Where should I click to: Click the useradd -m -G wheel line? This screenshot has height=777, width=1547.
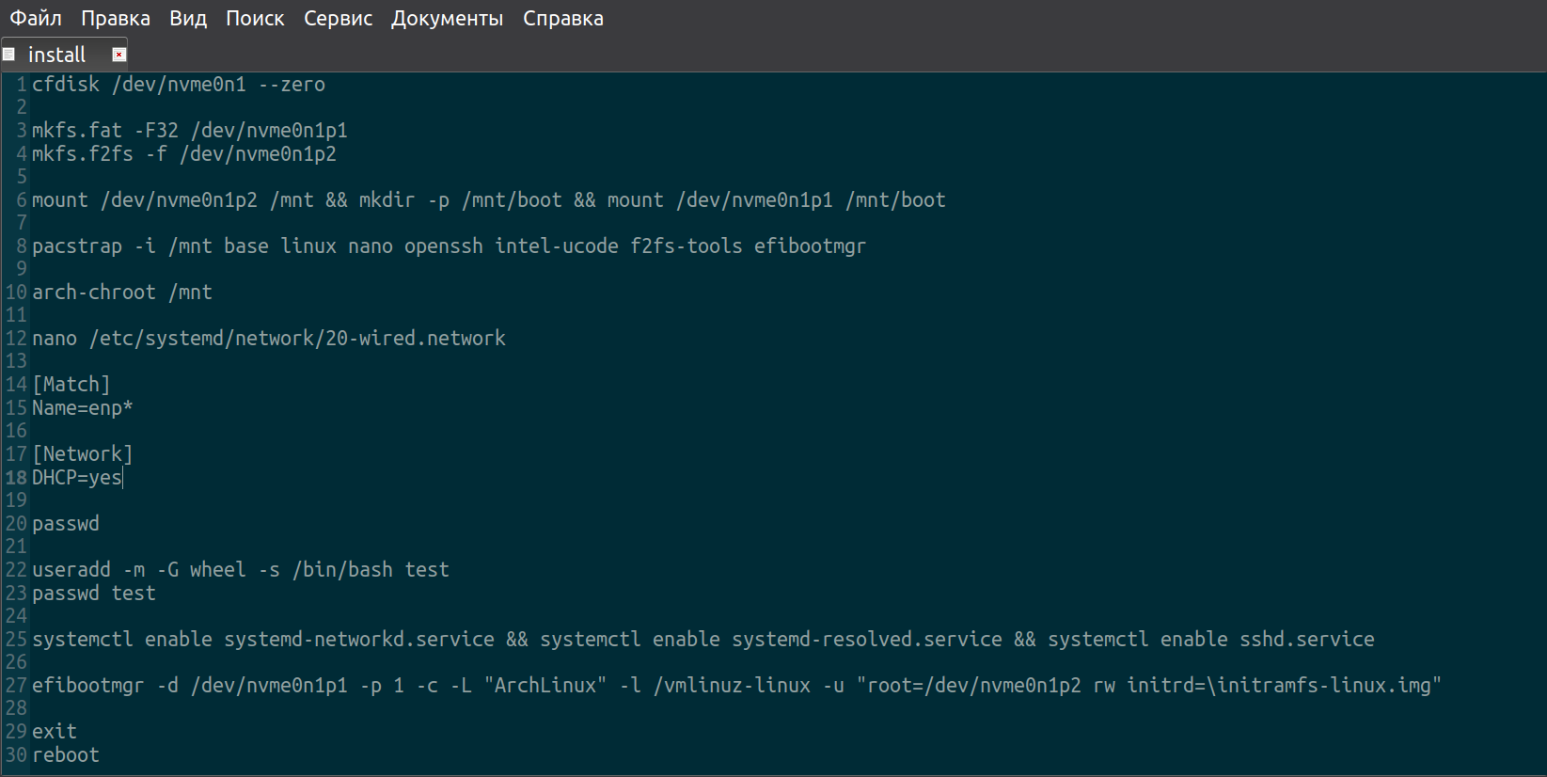click(x=241, y=570)
